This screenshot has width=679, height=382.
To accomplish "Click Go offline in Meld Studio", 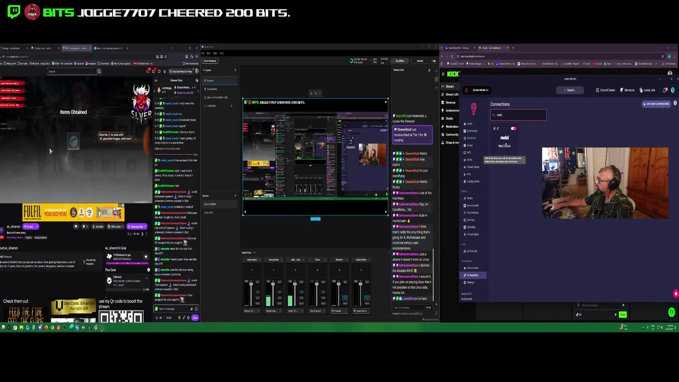I will tap(400, 61).
